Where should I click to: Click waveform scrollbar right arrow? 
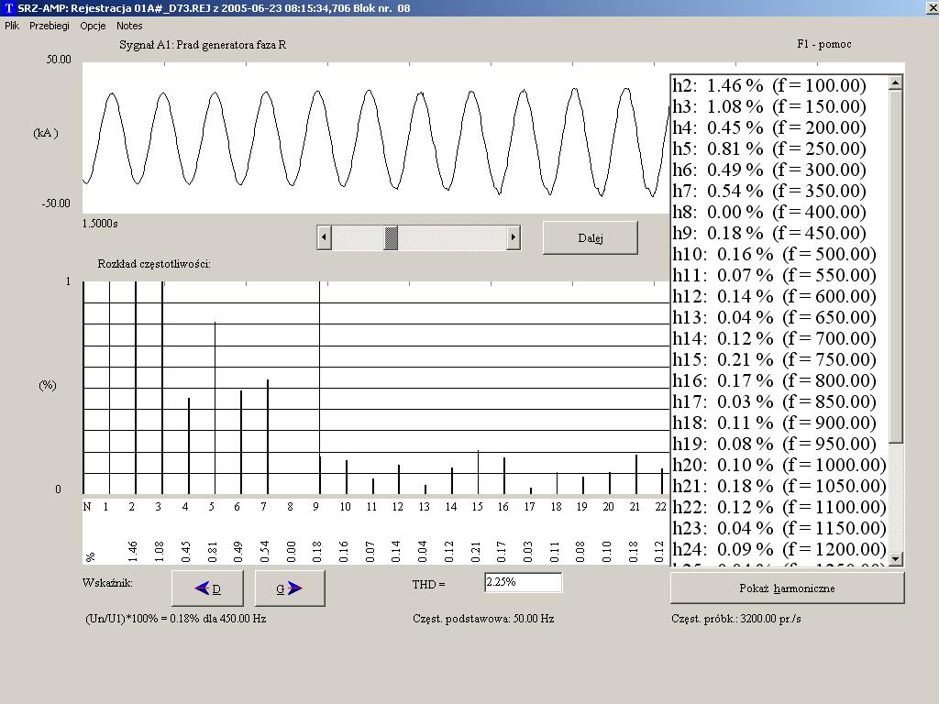(x=514, y=237)
